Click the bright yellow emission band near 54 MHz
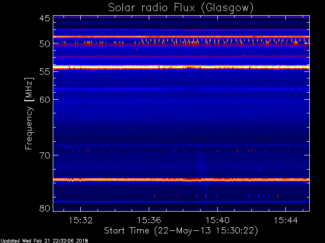Viewport: 325px width, 243px height. (181, 67)
